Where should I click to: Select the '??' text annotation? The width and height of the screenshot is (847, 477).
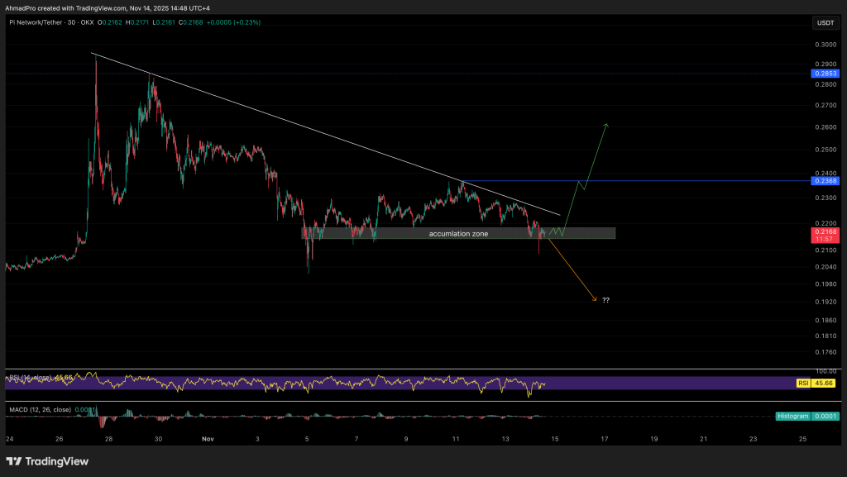tap(606, 300)
